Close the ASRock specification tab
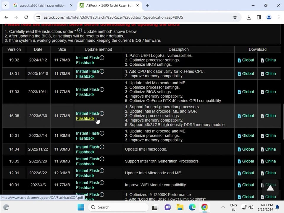The height and width of the screenshot is (213, 284). point(138,5)
